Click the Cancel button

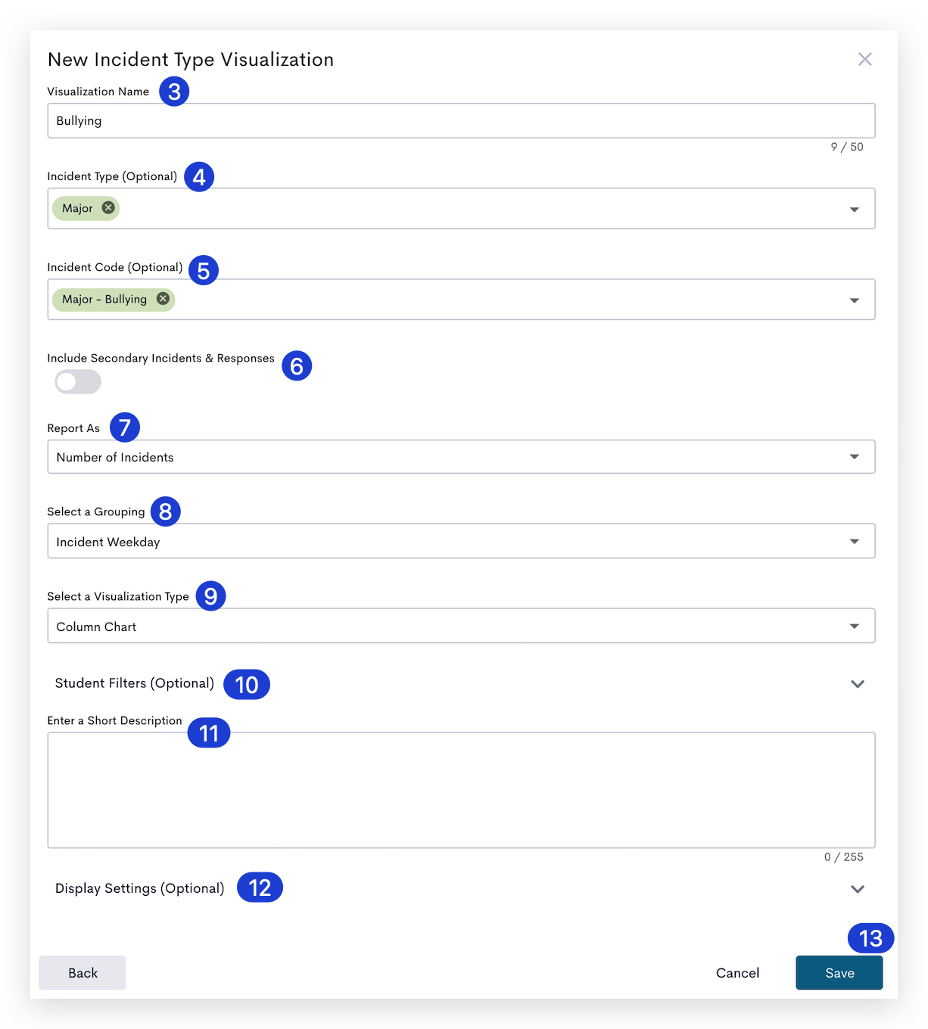[x=737, y=973]
